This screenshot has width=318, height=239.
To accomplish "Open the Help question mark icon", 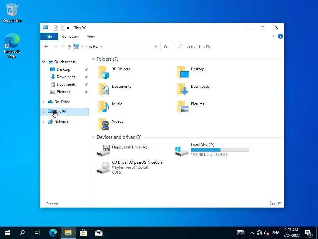I will (280, 36).
